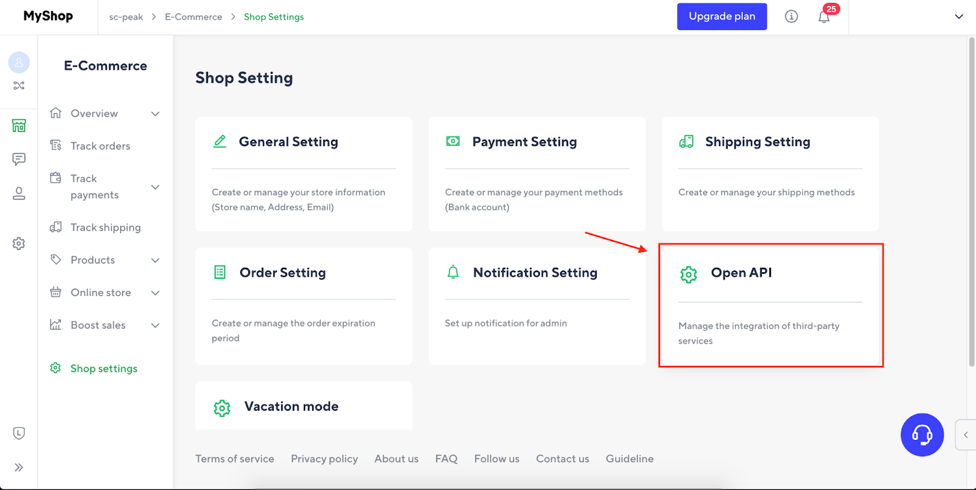Screen dimensions: 976x490
Task: Expand the sidebar with double-arrow icon
Action: pyautogui.click(x=19, y=467)
